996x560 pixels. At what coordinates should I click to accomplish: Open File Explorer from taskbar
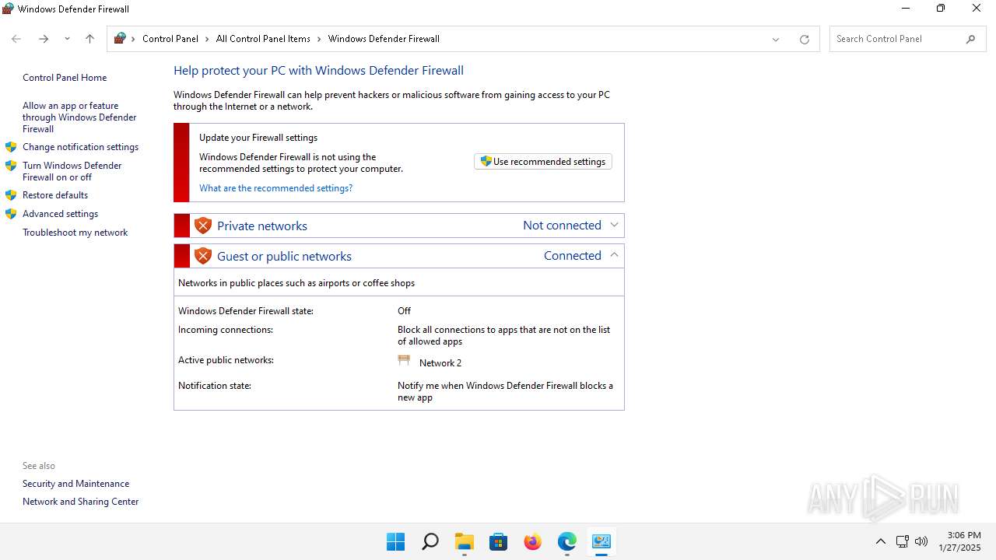(465, 541)
